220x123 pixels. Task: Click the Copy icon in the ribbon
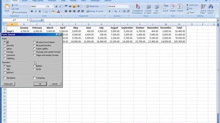(13, 9)
